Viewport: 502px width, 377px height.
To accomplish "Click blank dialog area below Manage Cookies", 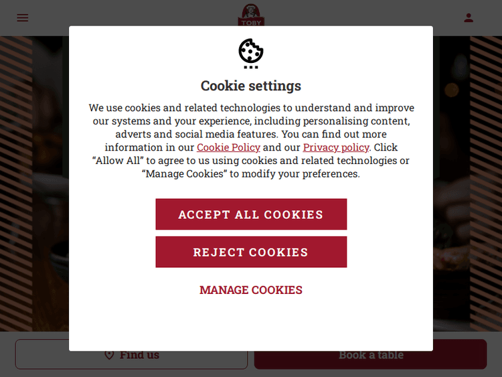I will coord(251,323).
